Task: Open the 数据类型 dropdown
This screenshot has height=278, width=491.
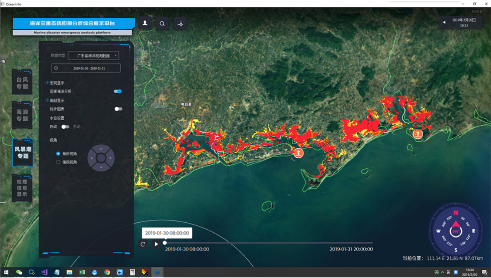Action: (x=93, y=56)
